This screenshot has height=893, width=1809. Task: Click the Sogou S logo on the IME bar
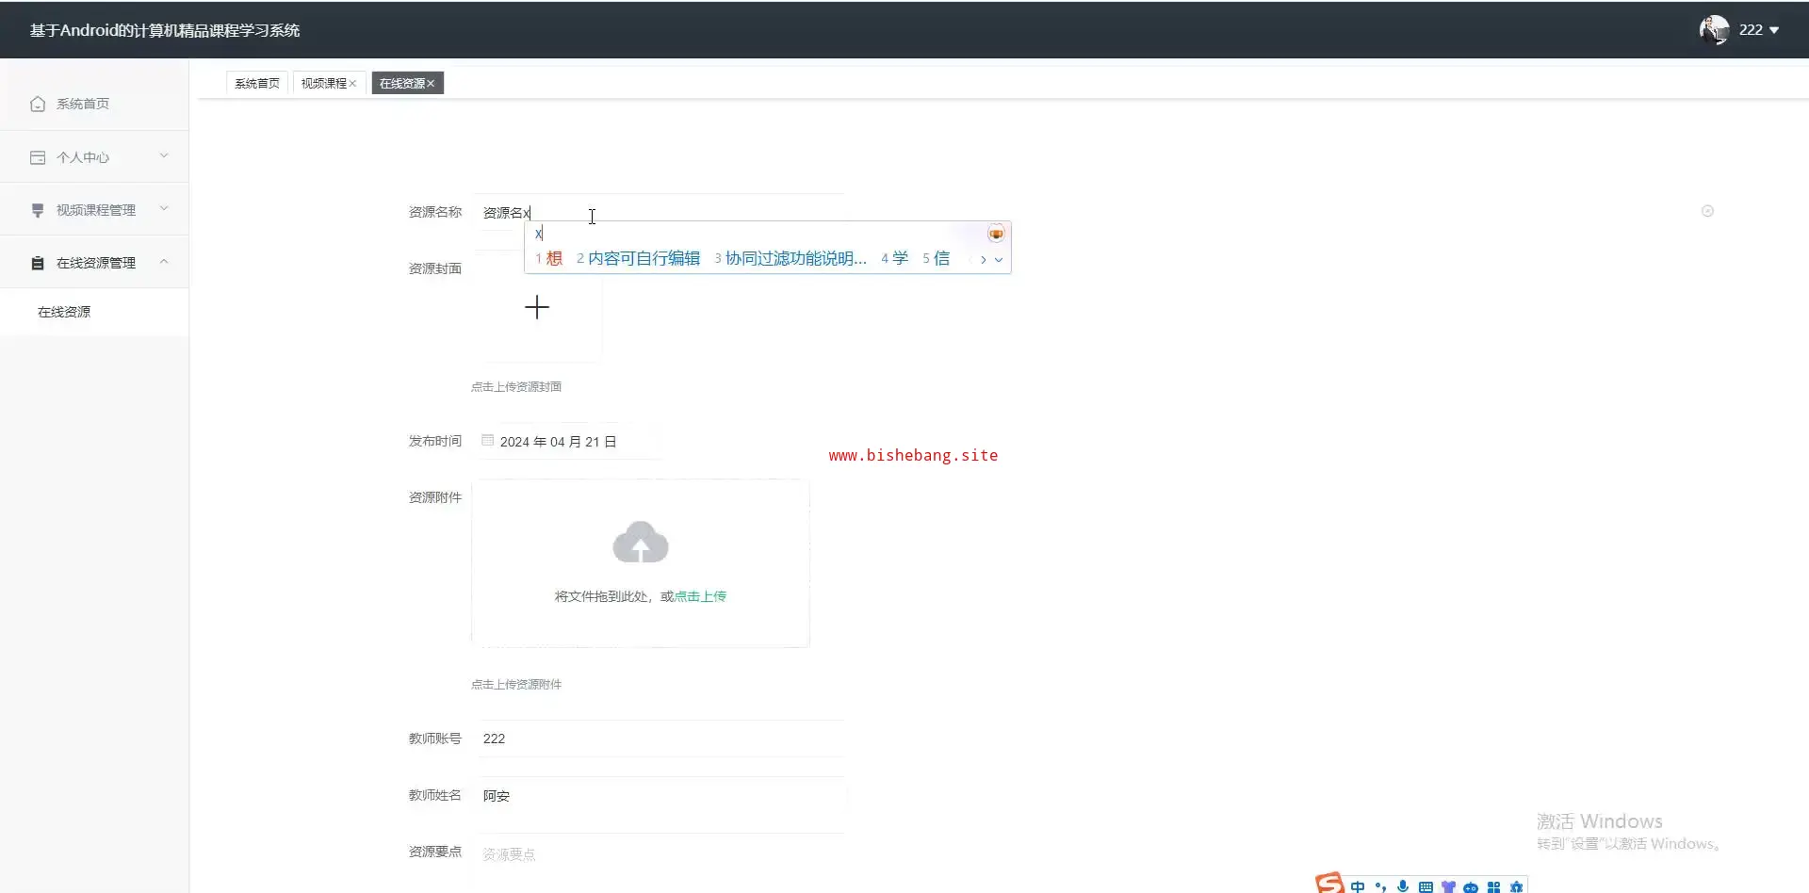(1330, 883)
